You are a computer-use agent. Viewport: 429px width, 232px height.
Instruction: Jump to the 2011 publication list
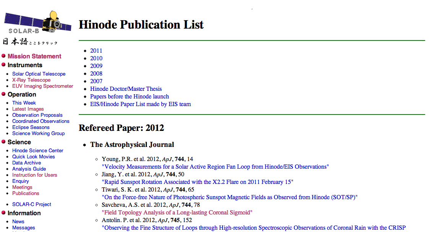pos(96,51)
